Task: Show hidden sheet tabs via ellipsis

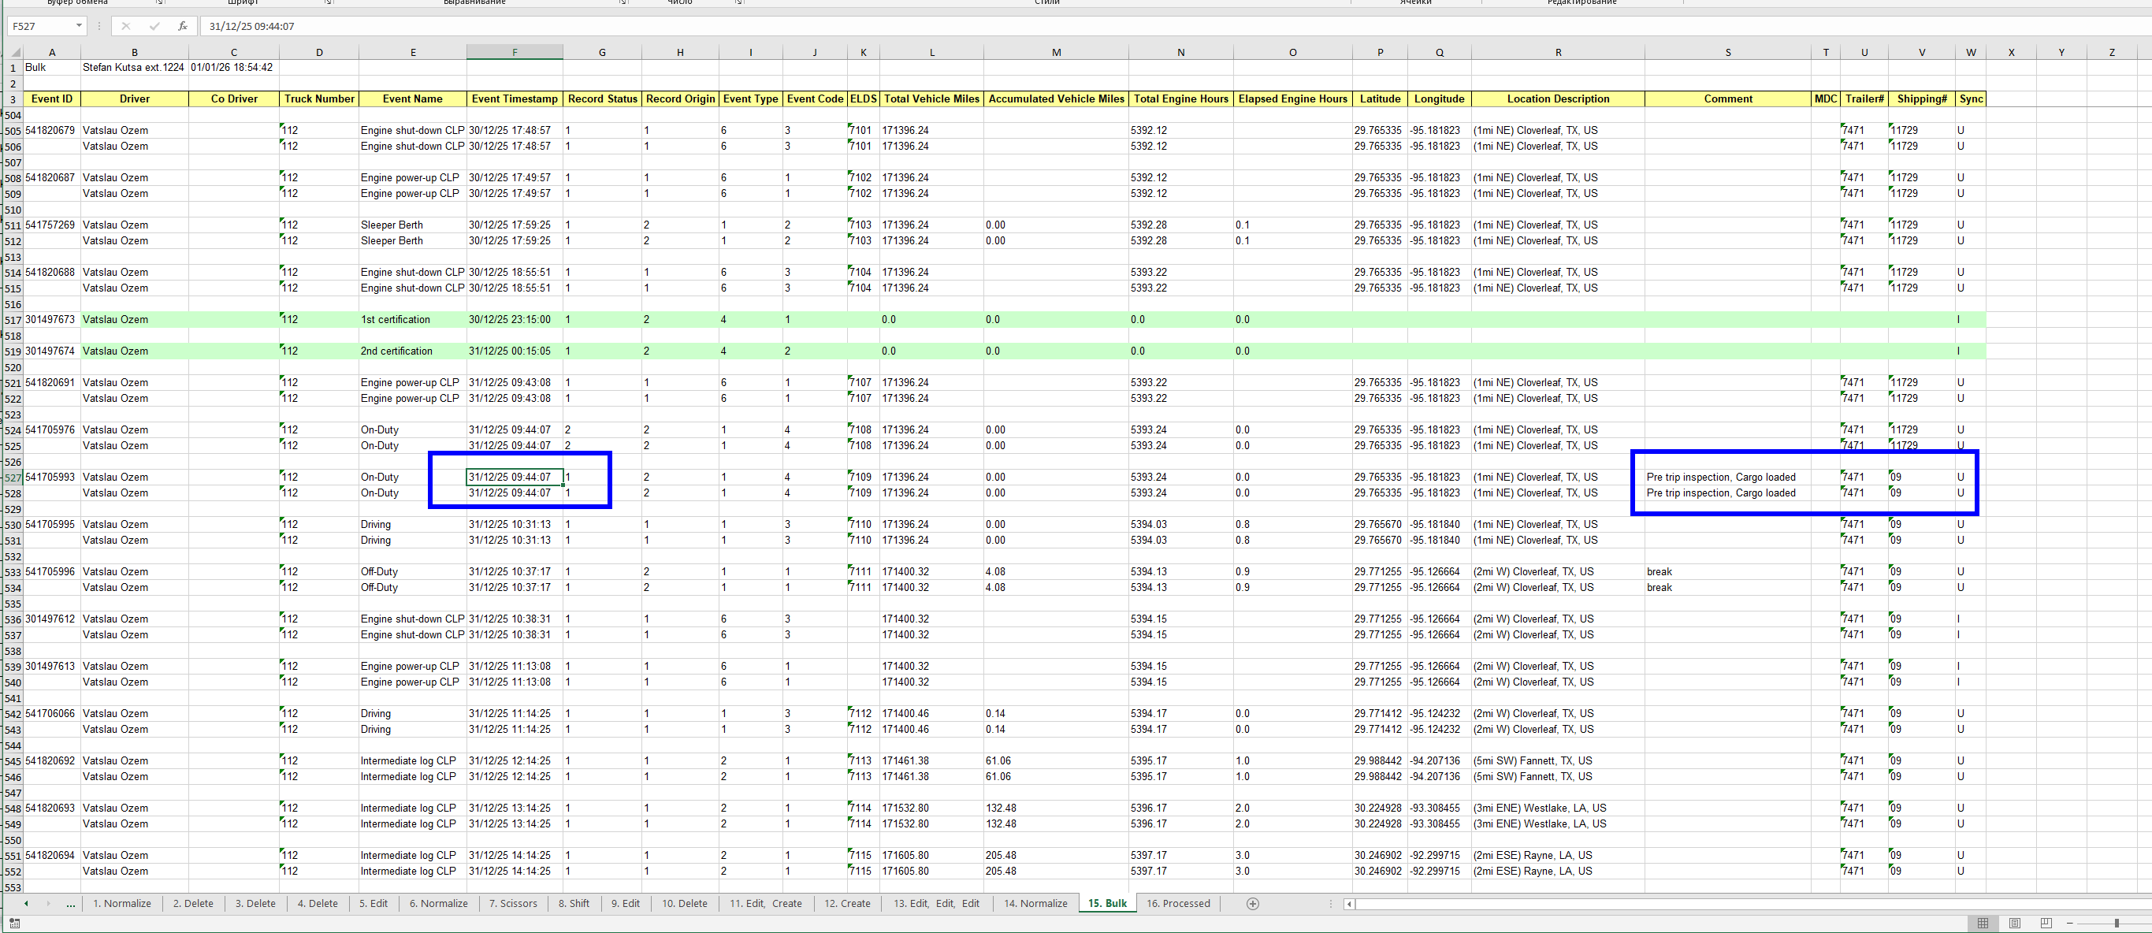Action: 70,904
